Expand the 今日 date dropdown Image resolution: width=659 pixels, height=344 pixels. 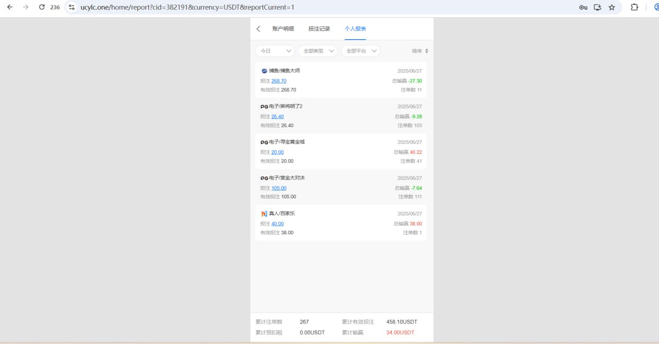tap(275, 51)
